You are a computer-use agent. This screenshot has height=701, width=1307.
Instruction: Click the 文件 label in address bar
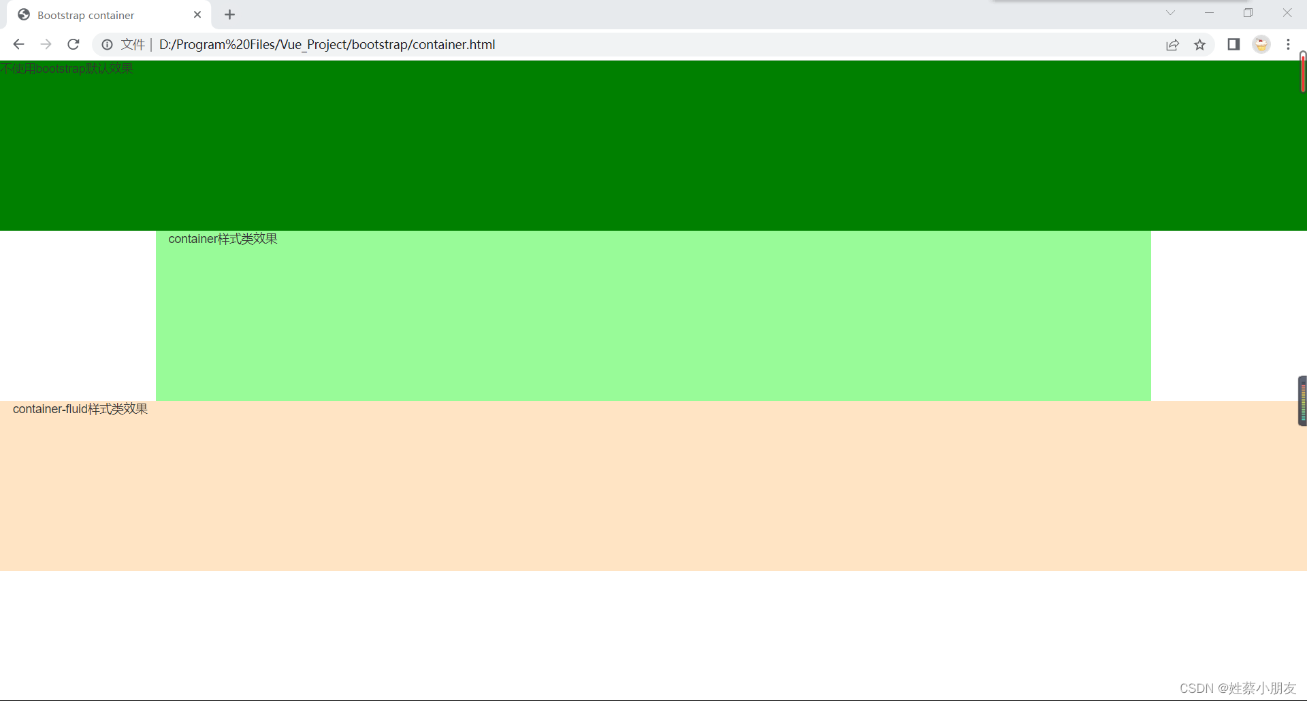(x=133, y=44)
